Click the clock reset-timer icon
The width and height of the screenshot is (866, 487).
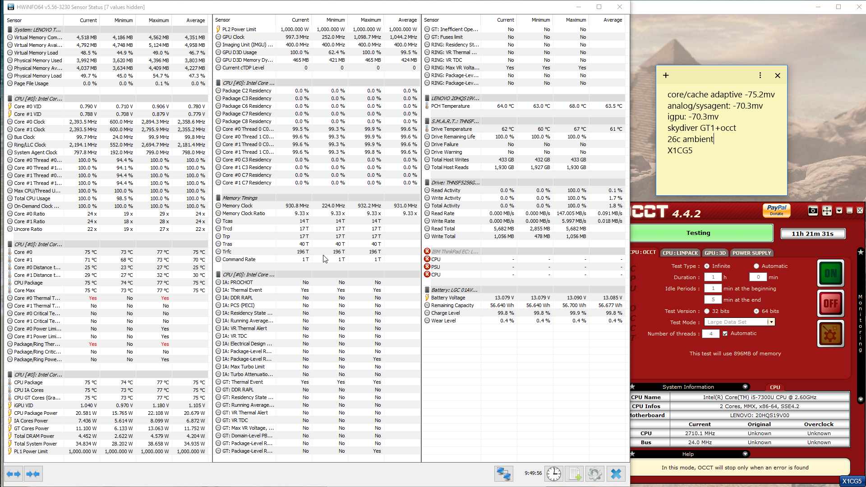coord(554,474)
